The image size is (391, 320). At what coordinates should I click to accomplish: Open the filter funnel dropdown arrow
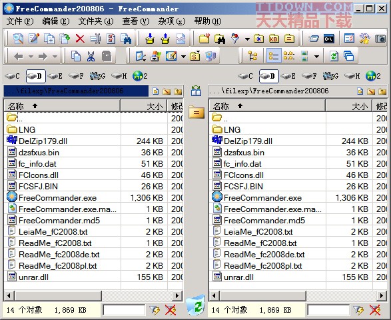pyautogui.click(x=247, y=39)
